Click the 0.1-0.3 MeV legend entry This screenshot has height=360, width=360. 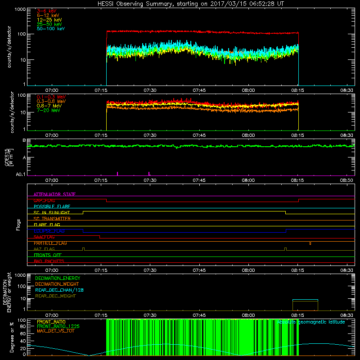pyautogui.click(x=51, y=97)
